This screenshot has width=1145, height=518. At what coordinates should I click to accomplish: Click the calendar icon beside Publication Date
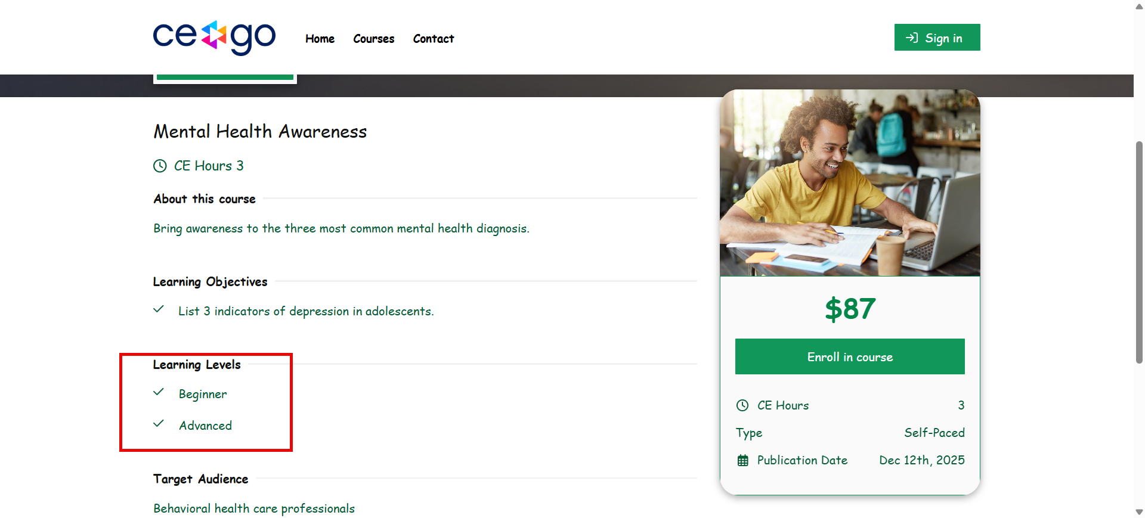click(x=742, y=460)
